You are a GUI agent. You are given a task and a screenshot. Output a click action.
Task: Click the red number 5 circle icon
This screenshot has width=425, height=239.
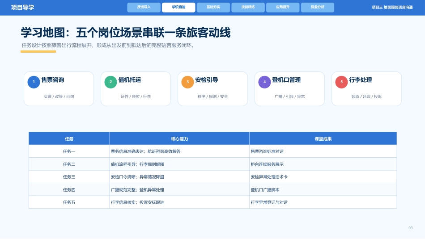(341, 82)
